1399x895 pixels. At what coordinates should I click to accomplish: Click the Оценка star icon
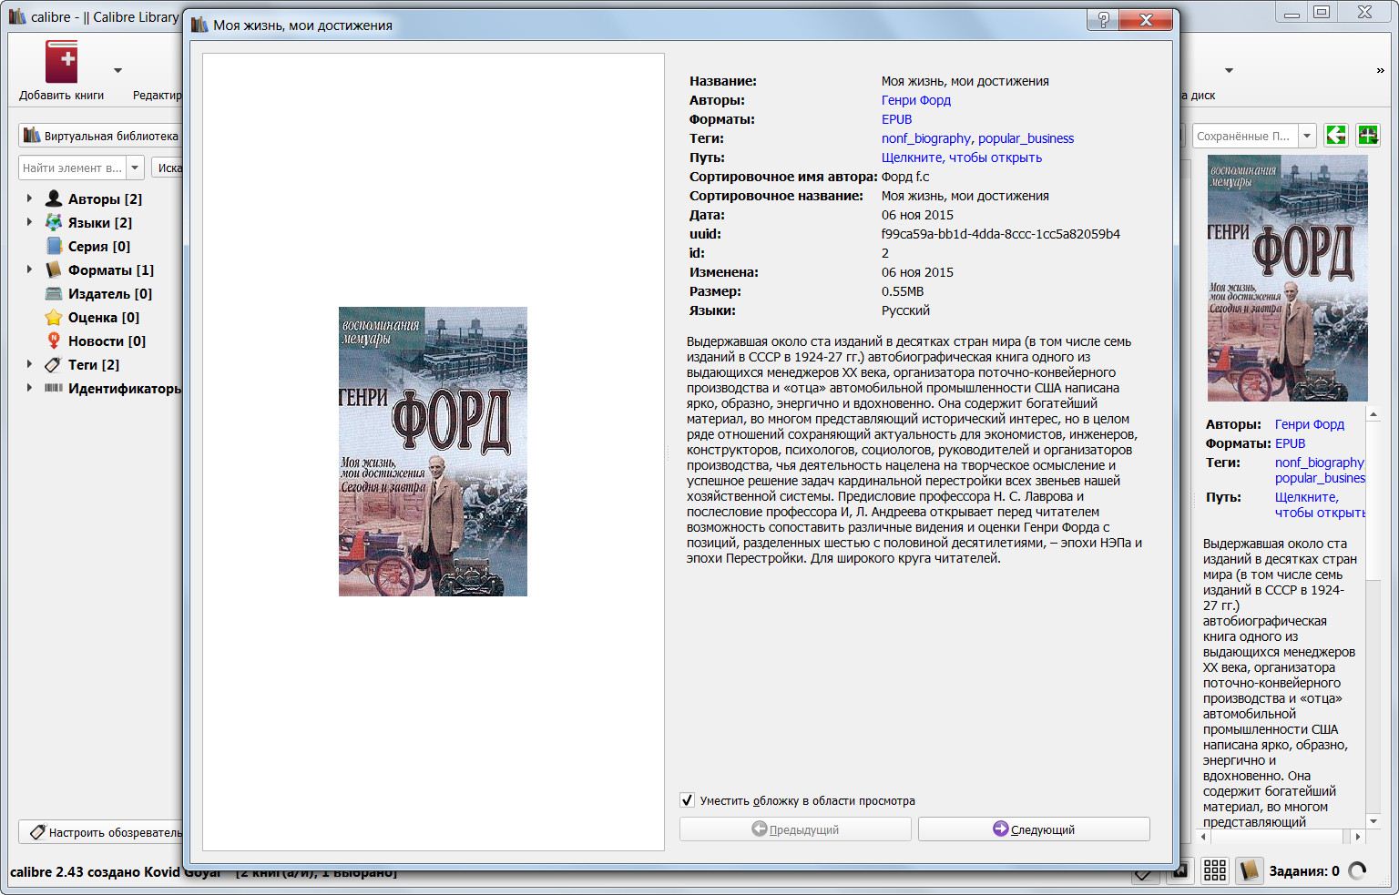(54, 317)
